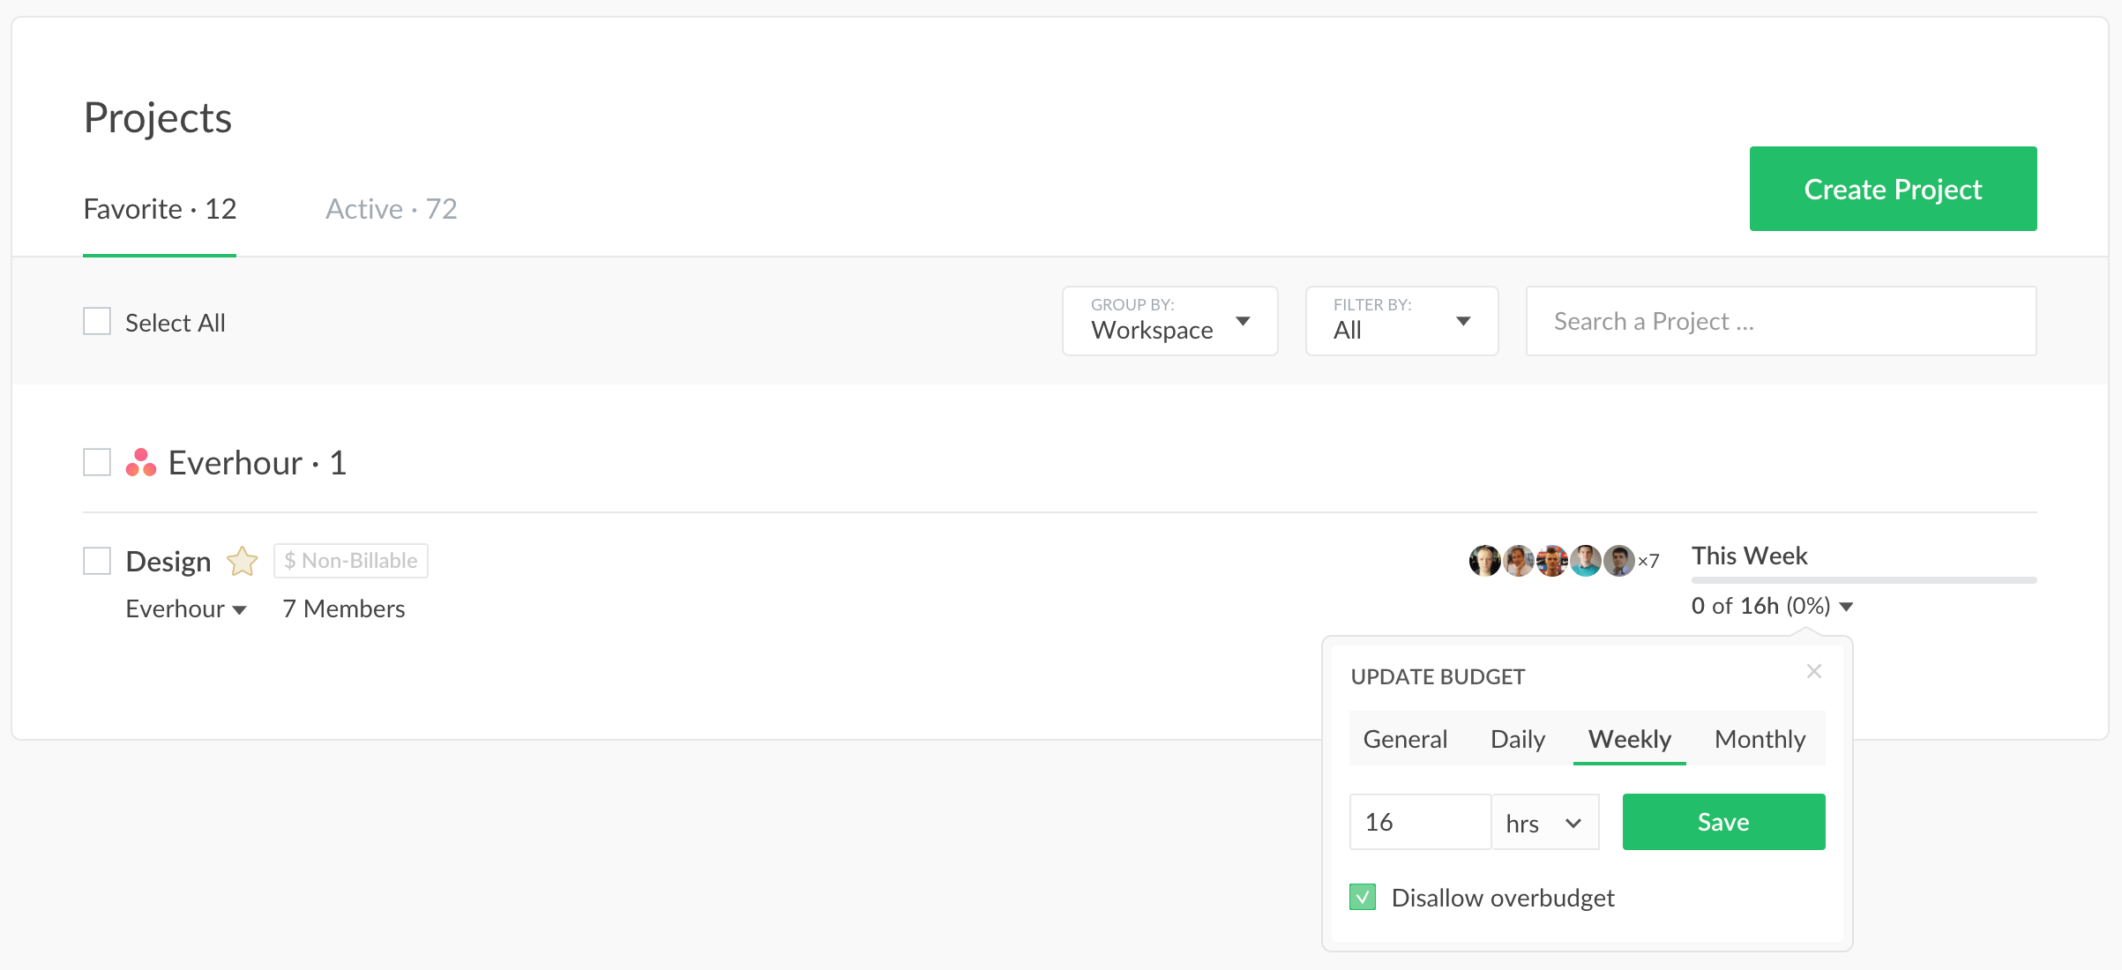
Task: Click the Asana logo beside Everhour group
Action: coord(141,463)
